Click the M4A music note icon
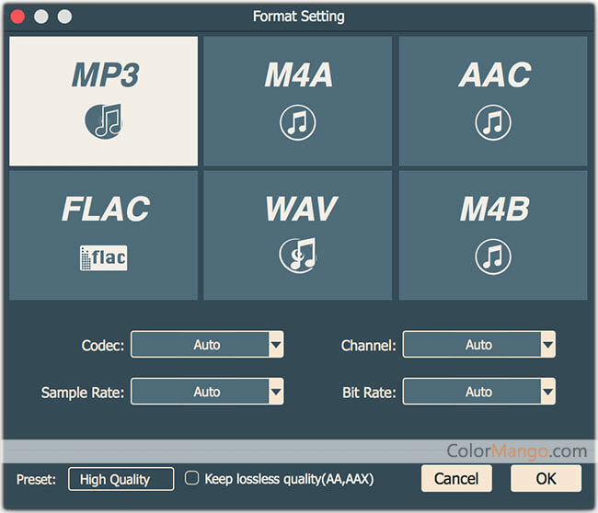The height and width of the screenshot is (513, 598). point(297,122)
